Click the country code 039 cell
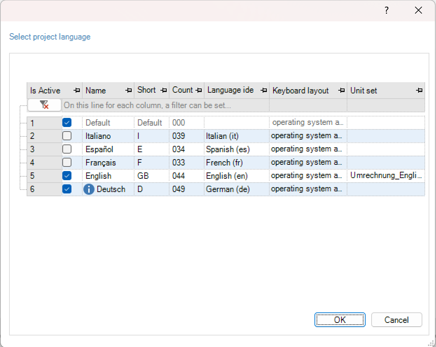 (187, 136)
